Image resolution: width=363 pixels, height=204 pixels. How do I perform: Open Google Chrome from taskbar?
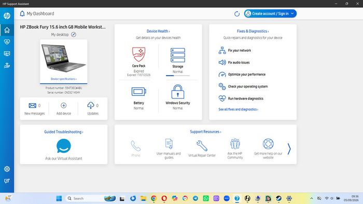[153, 198]
